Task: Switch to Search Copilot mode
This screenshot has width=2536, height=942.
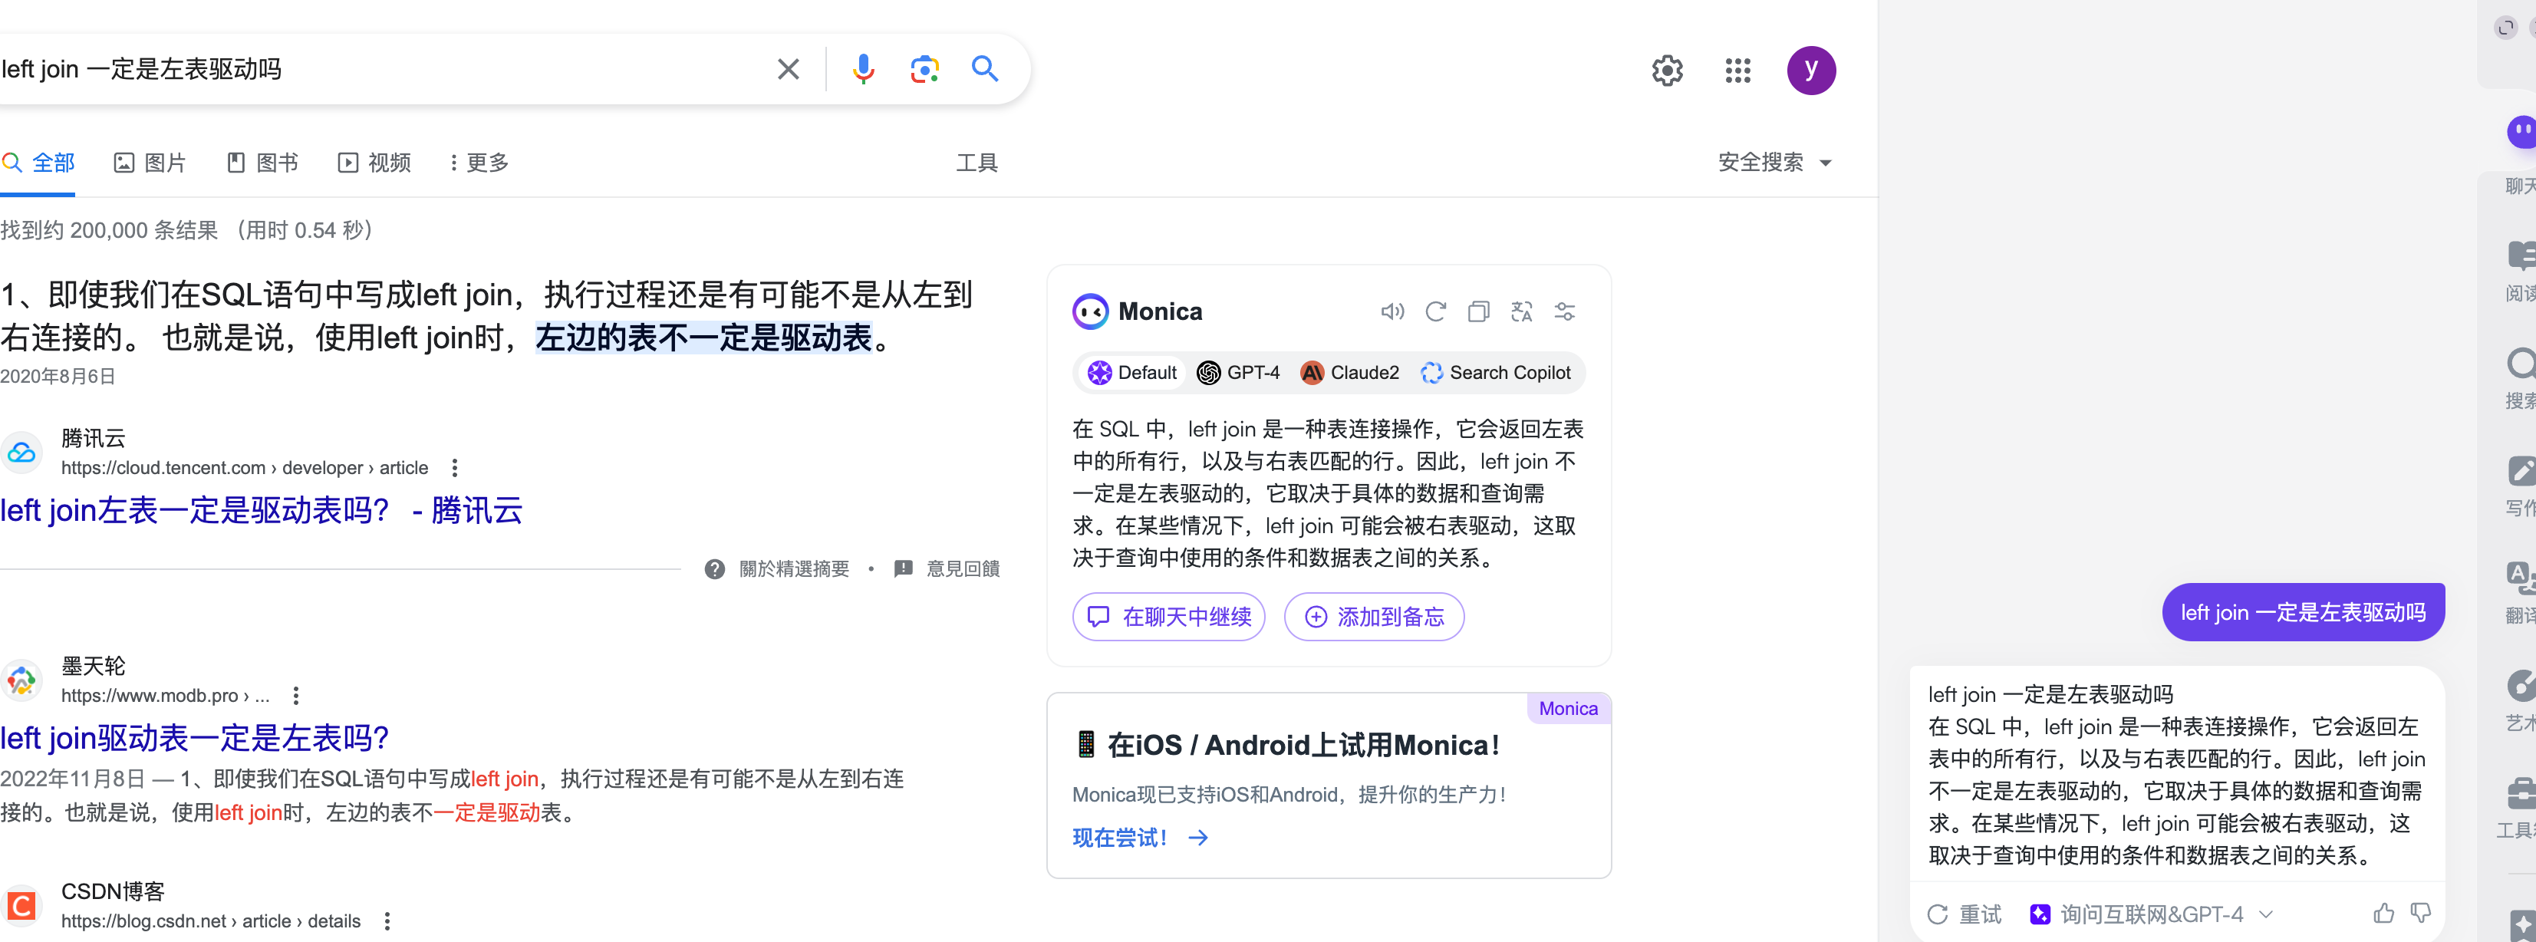Action: click(1495, 373)
